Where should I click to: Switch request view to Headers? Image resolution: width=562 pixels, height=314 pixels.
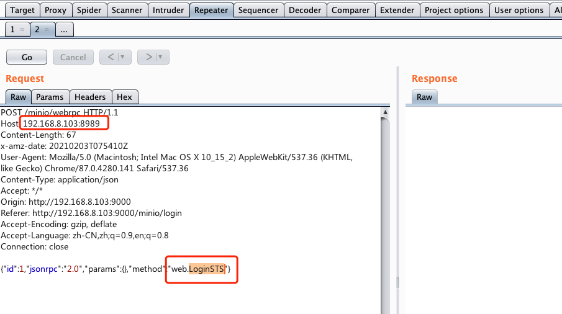[x=90, y=97]
